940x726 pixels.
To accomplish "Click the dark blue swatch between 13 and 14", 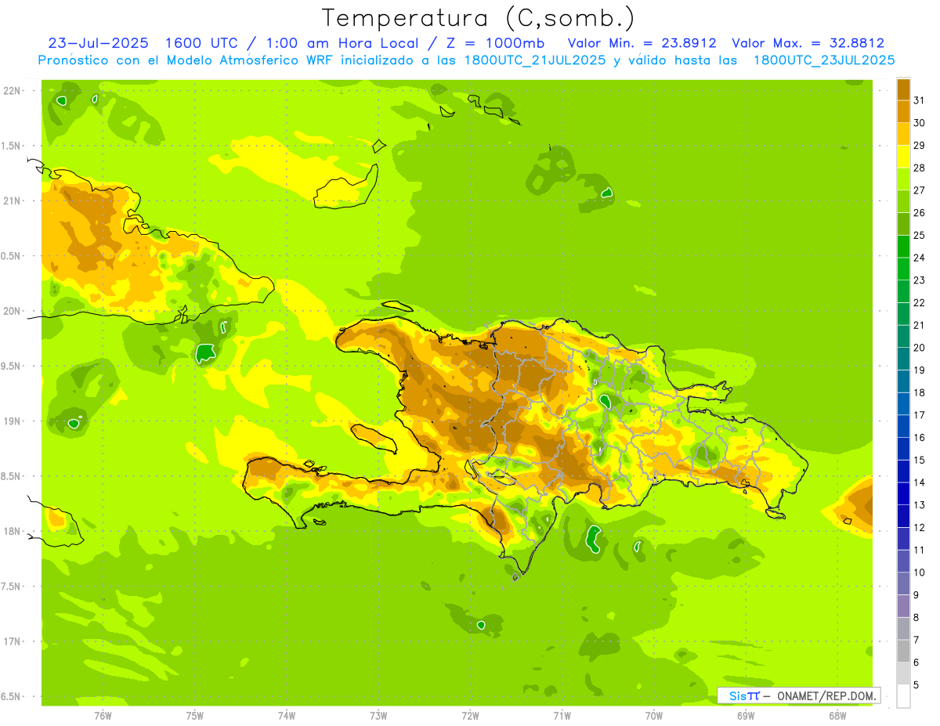I will pos(903,494).
